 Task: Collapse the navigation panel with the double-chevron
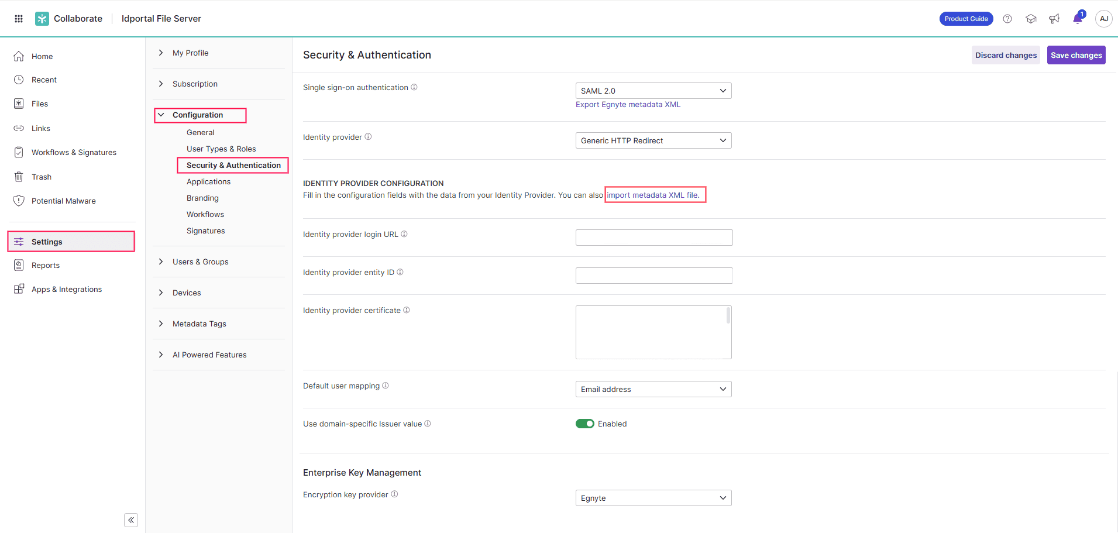coord(130,520)
